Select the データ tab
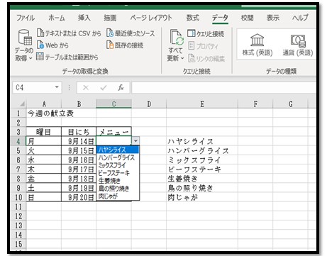Viewport: 327px width, 256px height. point(220,18)
